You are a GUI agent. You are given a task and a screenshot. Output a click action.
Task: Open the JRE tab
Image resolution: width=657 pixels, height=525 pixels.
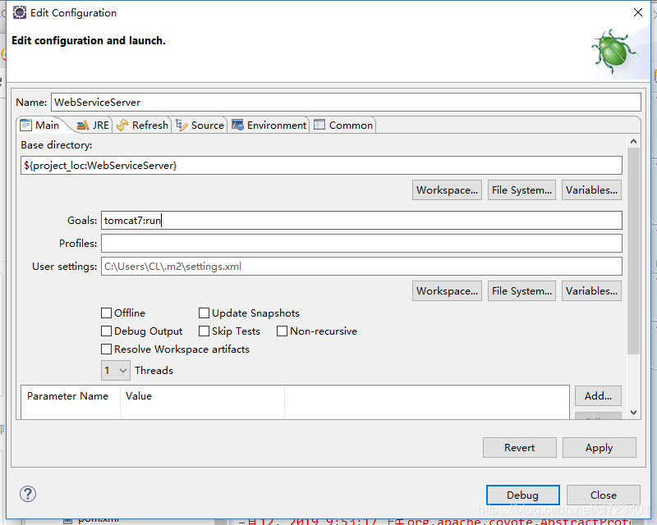[x=93, y=126]
